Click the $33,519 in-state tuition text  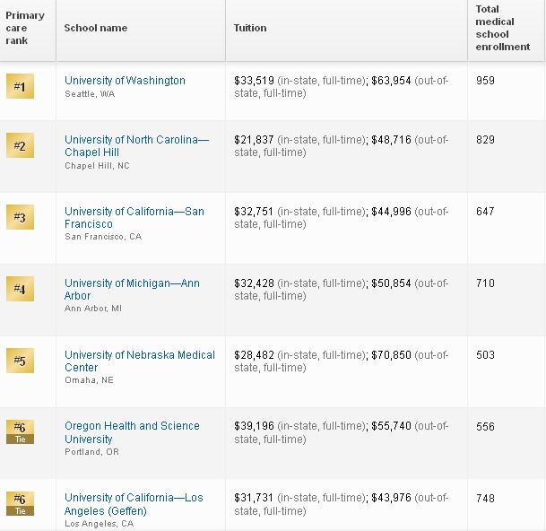[254, 81]
